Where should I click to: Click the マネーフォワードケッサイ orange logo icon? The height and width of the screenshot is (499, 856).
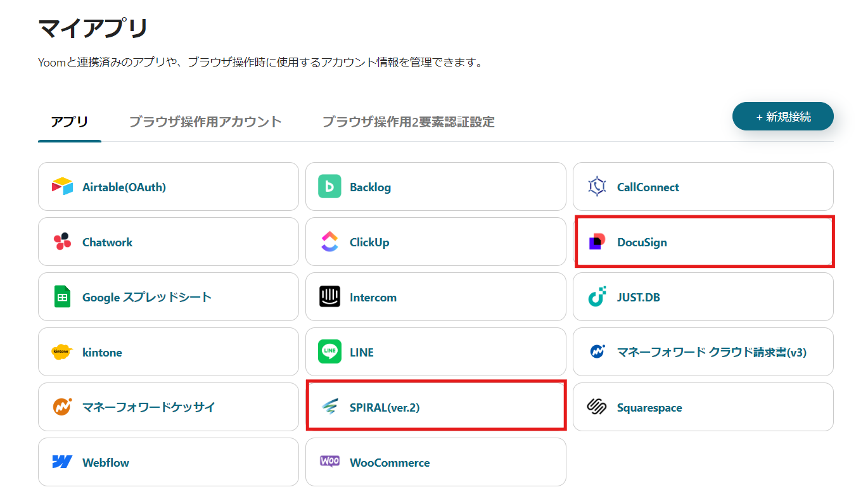point(62,407)
